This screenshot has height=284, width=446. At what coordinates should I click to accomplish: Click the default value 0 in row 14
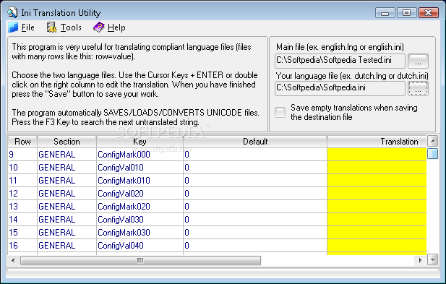(x=255, y=220)
